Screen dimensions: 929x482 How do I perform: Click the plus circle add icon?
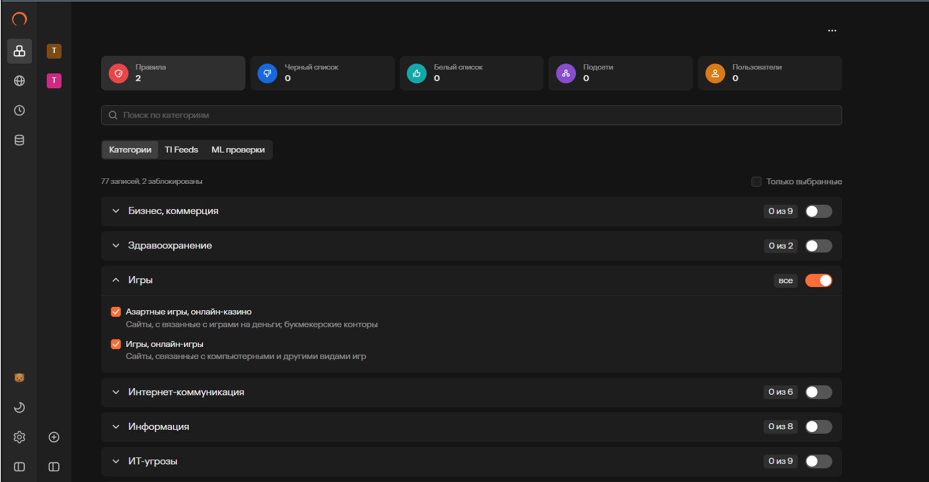point(54,437)
